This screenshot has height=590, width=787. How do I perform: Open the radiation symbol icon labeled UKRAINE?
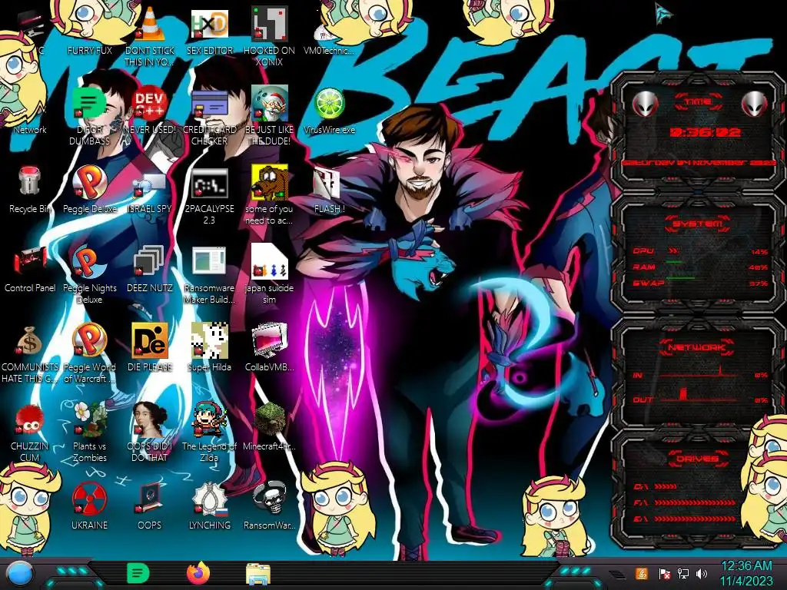(90, 499)
